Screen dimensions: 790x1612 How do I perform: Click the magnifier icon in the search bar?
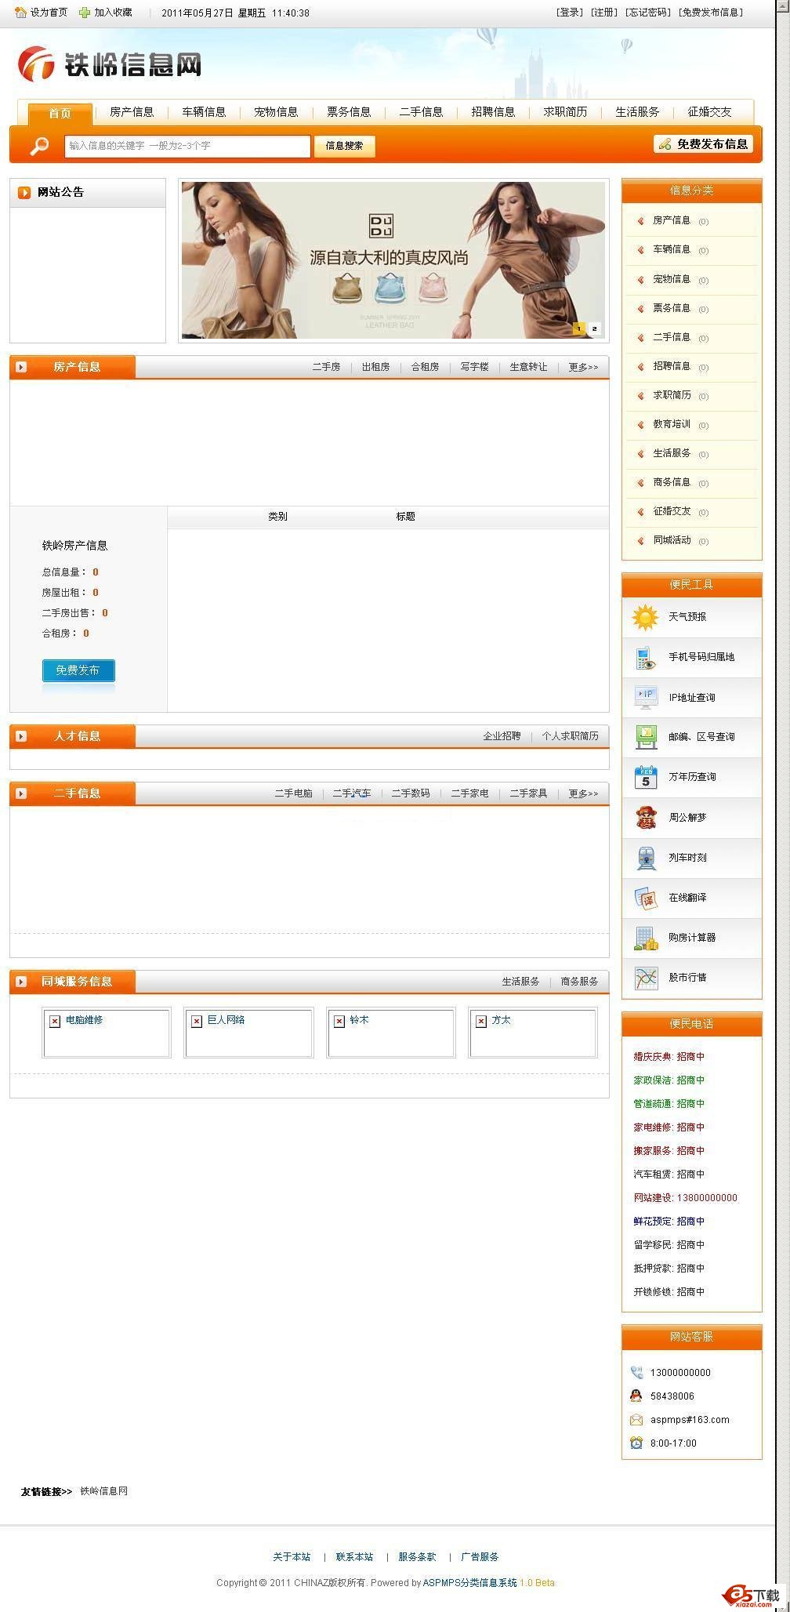click(38, 146)
